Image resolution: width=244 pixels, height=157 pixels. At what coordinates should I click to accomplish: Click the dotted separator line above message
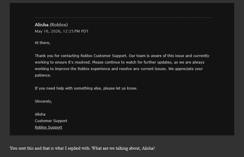coord(123,17)
